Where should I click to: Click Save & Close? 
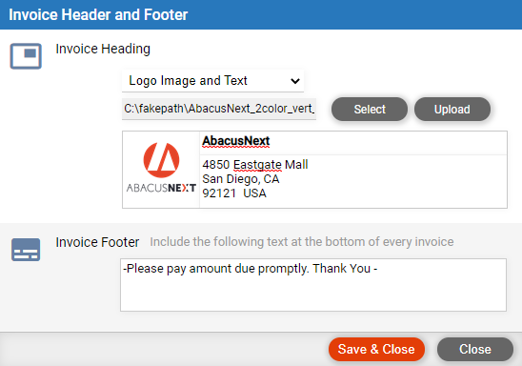[x=376, y=349]
